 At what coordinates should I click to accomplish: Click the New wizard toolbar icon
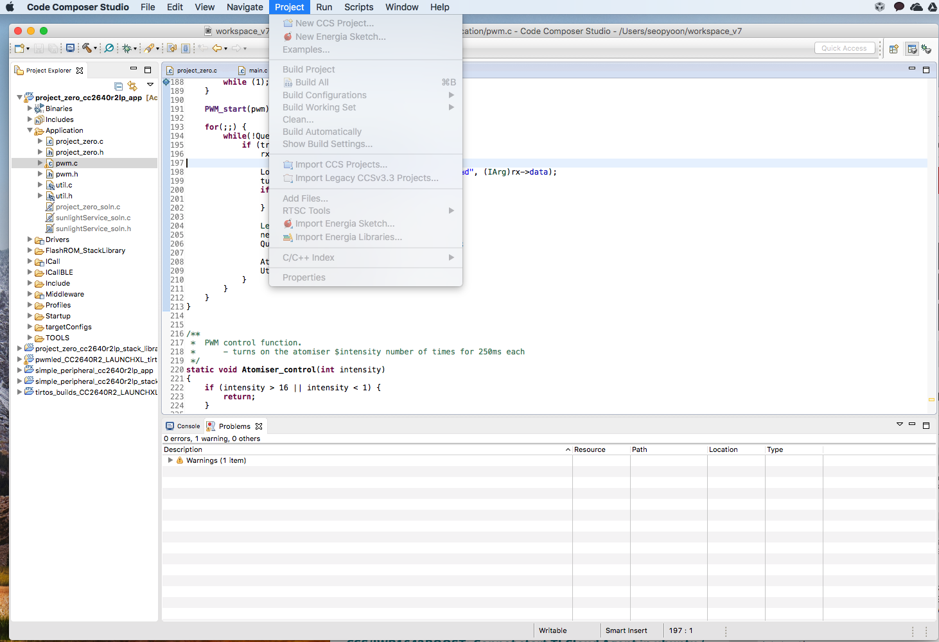click(x=19, y=48)
